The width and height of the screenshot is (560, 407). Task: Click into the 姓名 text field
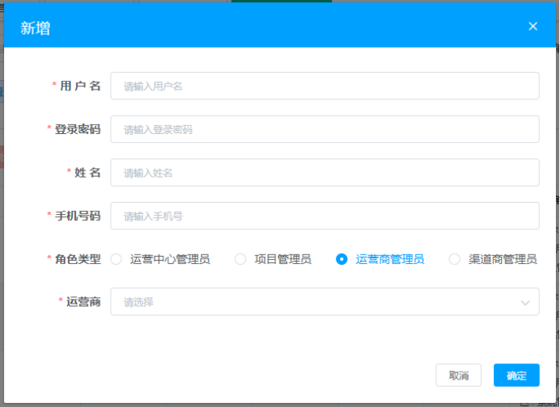click(x=324, y=173)
